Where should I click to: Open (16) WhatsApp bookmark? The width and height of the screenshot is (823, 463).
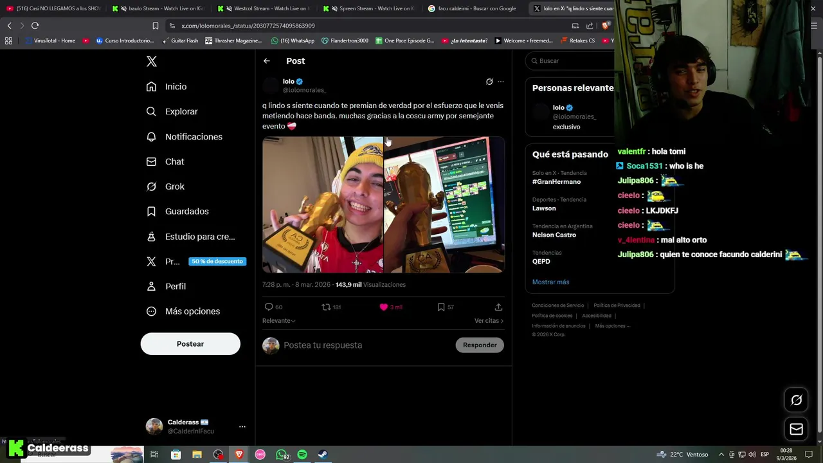293,41
